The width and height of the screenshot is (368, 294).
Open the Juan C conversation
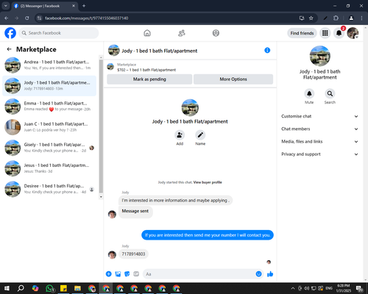click(x=49, y=127)
